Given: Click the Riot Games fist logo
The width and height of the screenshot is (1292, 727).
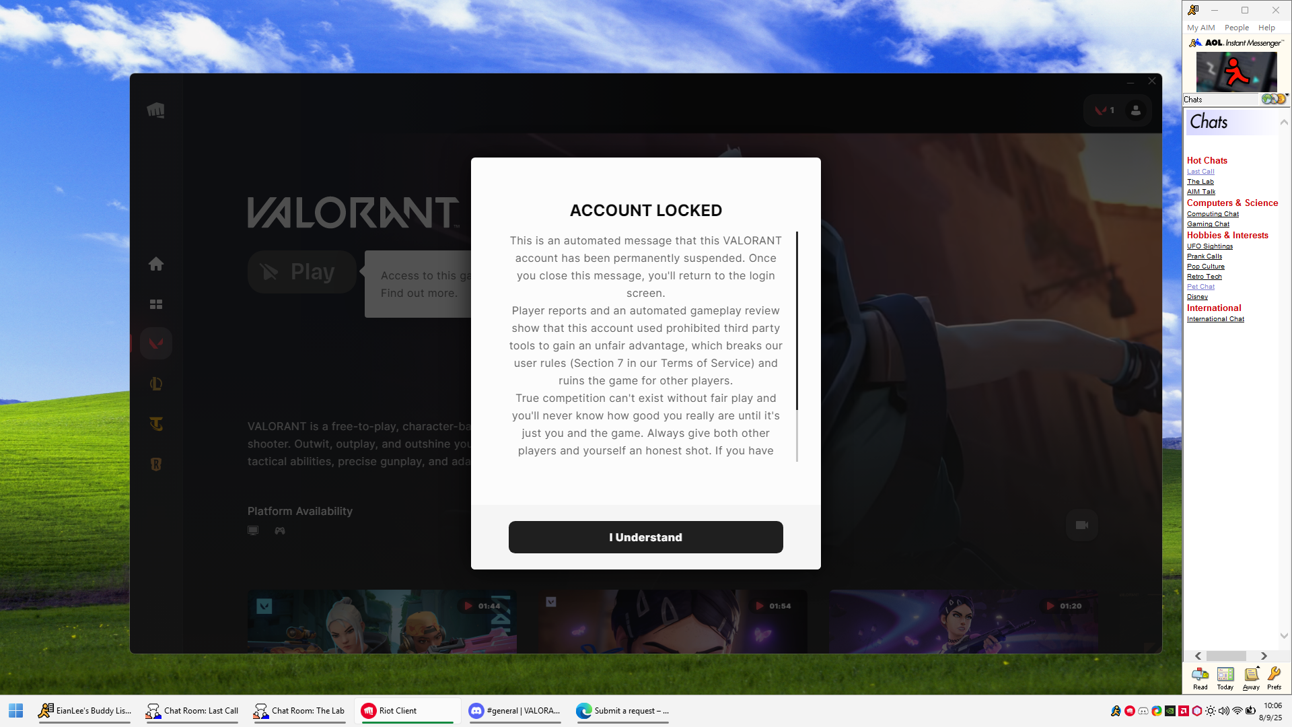Looking at the screenshot, I should 155,110.
